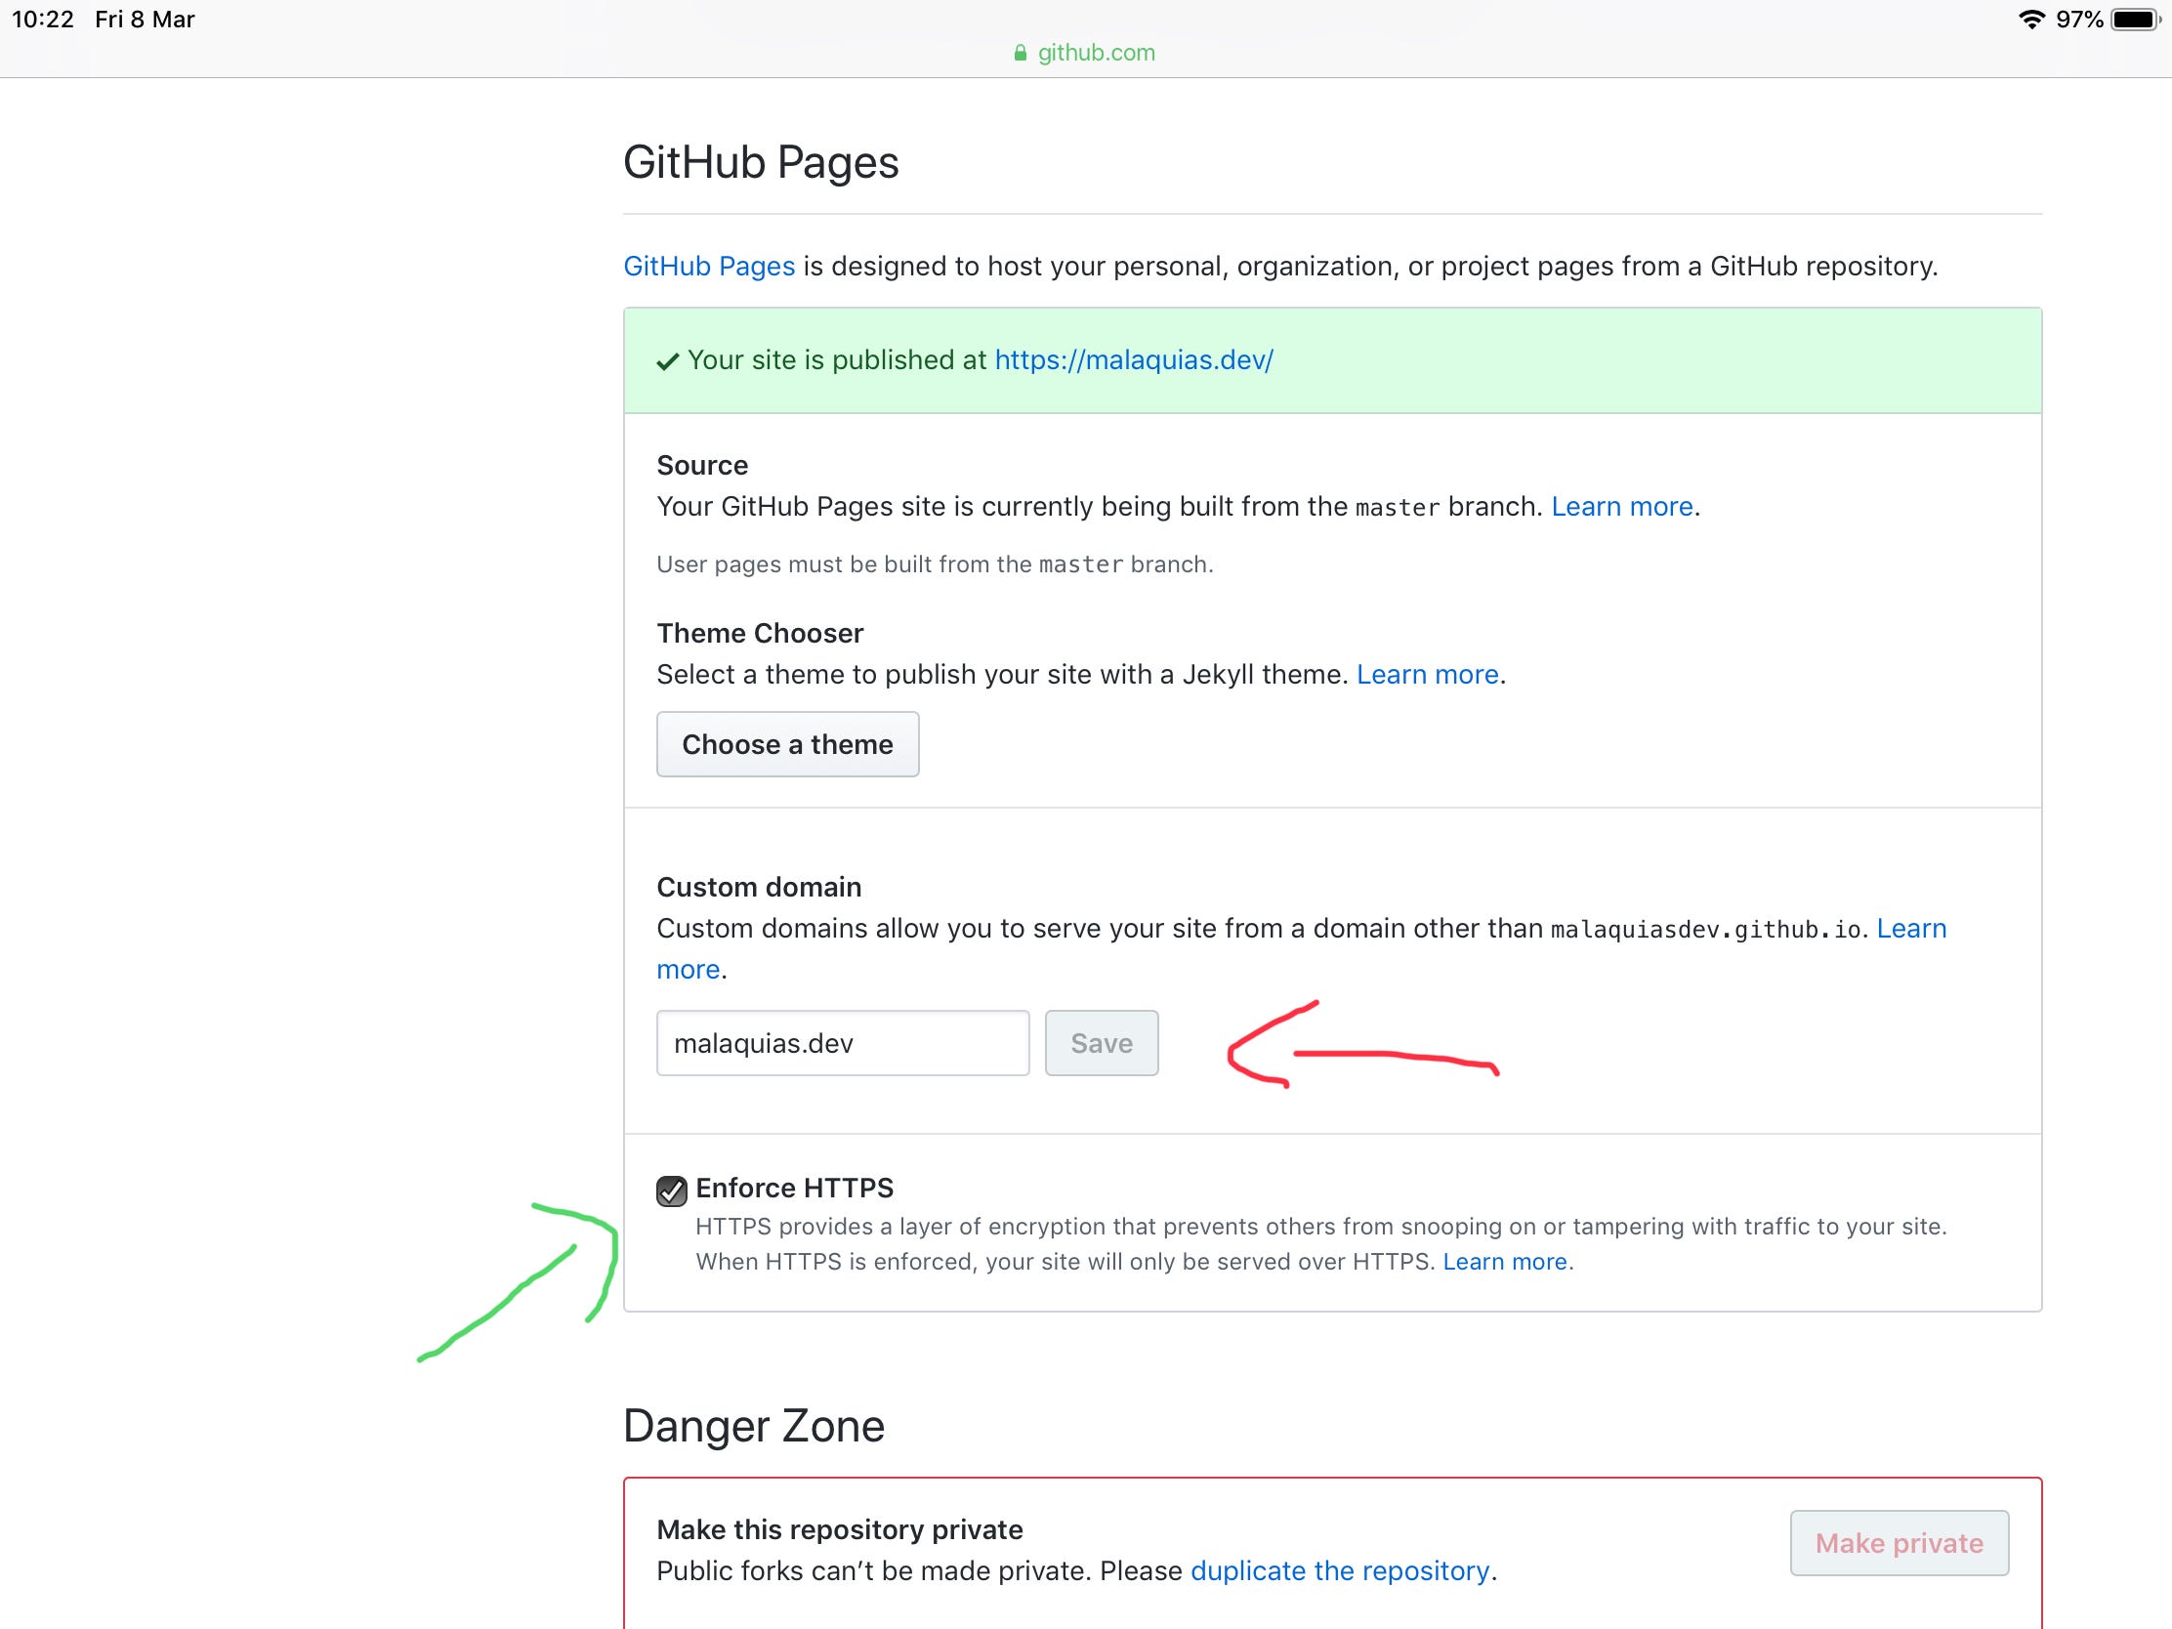Click the Danger Zone heading
Viewport: 2172px width, 1629px height.
pos(754,1426)
